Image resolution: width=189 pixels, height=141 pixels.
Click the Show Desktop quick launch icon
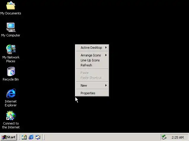pos(24,137)
